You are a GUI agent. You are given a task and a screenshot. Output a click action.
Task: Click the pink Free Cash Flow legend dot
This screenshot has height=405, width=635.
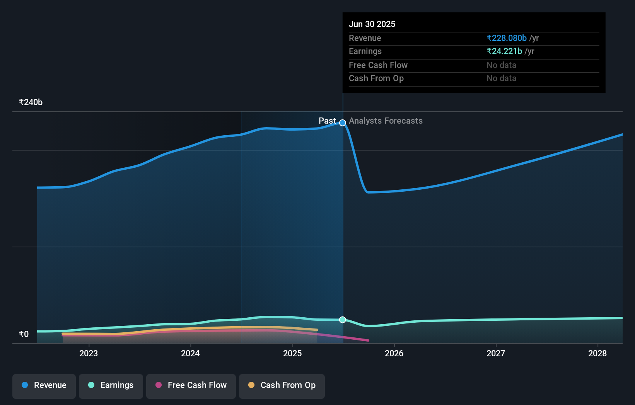tap(159, 385)
